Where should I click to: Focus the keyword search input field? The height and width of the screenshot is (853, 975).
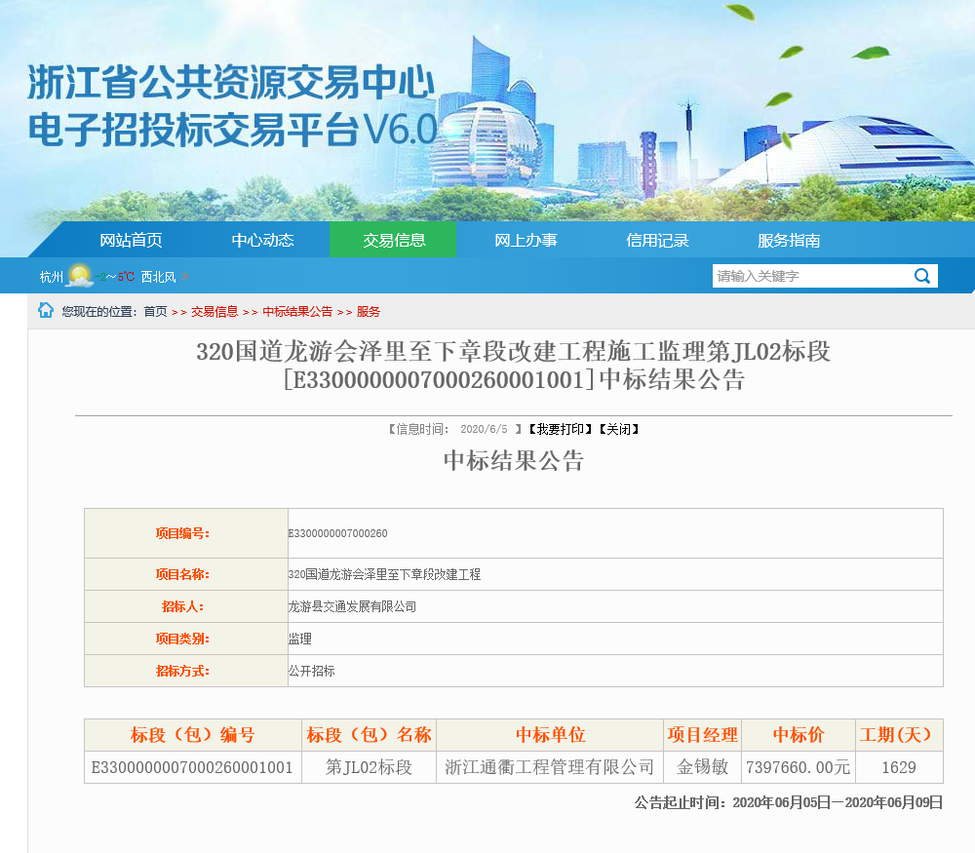[x=809, y=276]
